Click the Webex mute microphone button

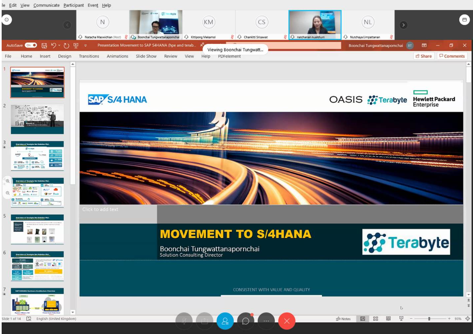pyautogui.click(x=184, y=321)
